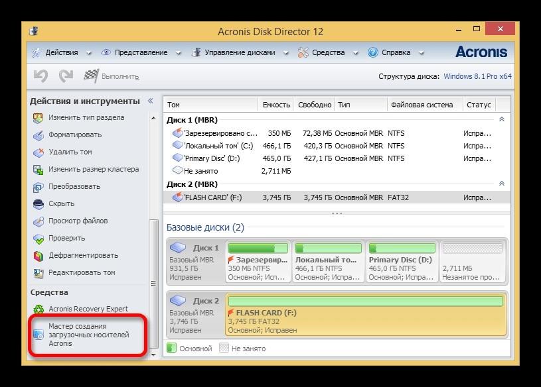Image resolution: width=541 pixels, height=387 pixels.
Task: Click the Acronis Recovery Expert icon
Action: 39,309
